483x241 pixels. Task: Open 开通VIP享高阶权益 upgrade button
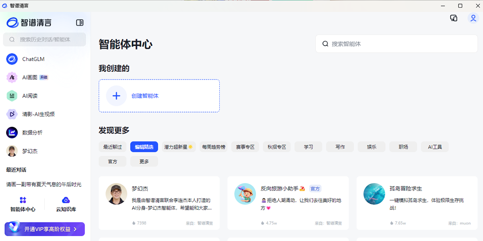[44, 229]
